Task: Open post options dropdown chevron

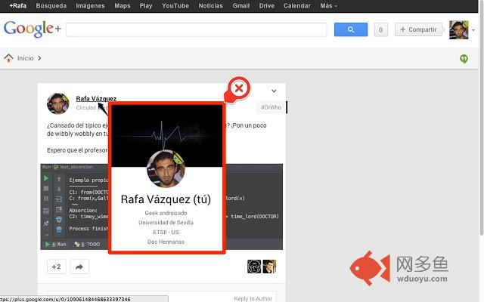Action: pyautogui.click(x=274, y=91)
